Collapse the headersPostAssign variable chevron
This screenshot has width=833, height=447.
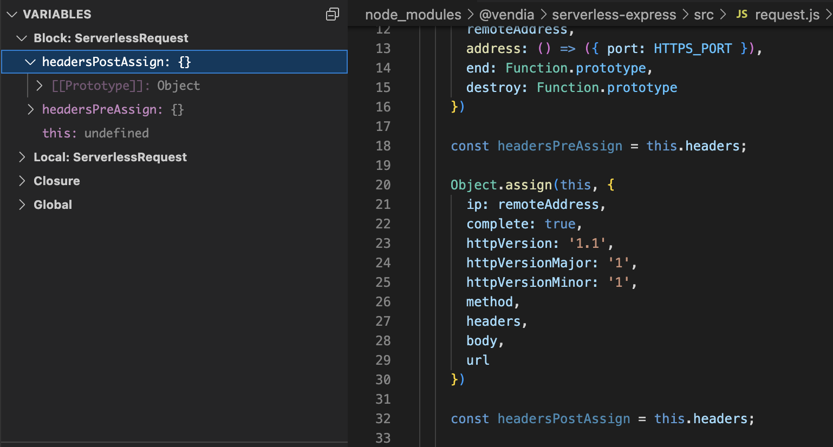coord(30,62)
